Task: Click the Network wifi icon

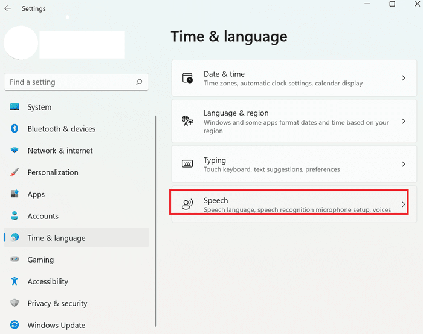Action: (x=15, y=150)
